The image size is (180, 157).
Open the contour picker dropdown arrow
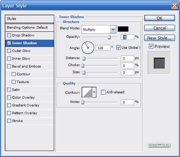(x=94, y=92)
